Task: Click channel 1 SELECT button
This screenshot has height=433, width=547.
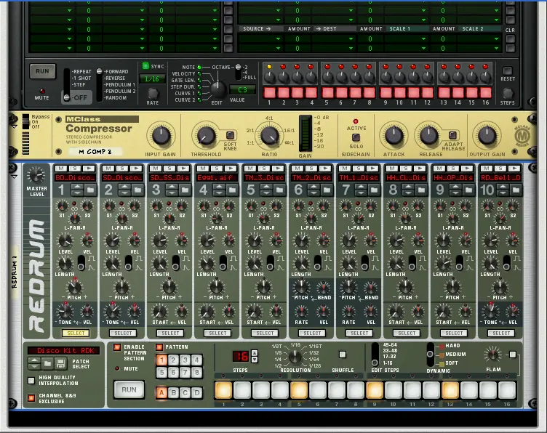Action: point(76,333)
